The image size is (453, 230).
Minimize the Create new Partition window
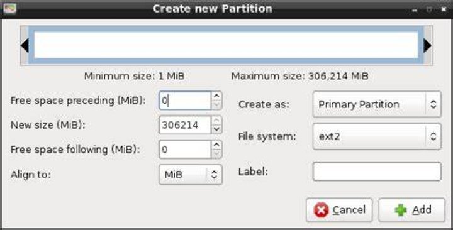415,10
